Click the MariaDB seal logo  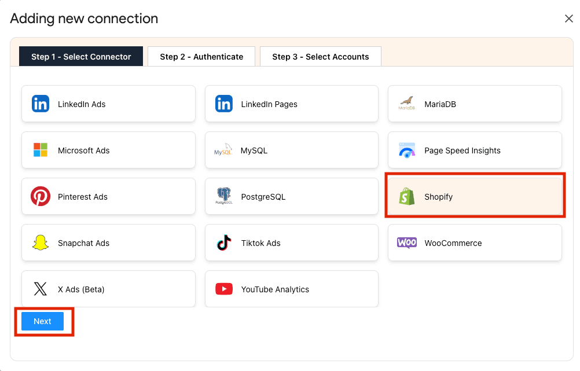[406, 103]
